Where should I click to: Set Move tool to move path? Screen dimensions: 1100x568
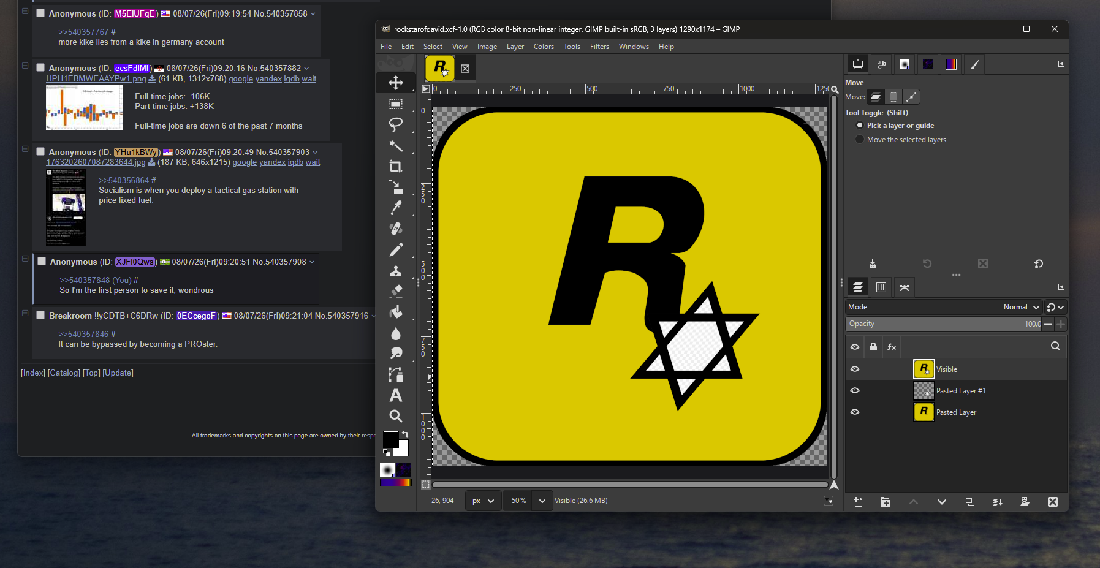[x=911, y=97]
